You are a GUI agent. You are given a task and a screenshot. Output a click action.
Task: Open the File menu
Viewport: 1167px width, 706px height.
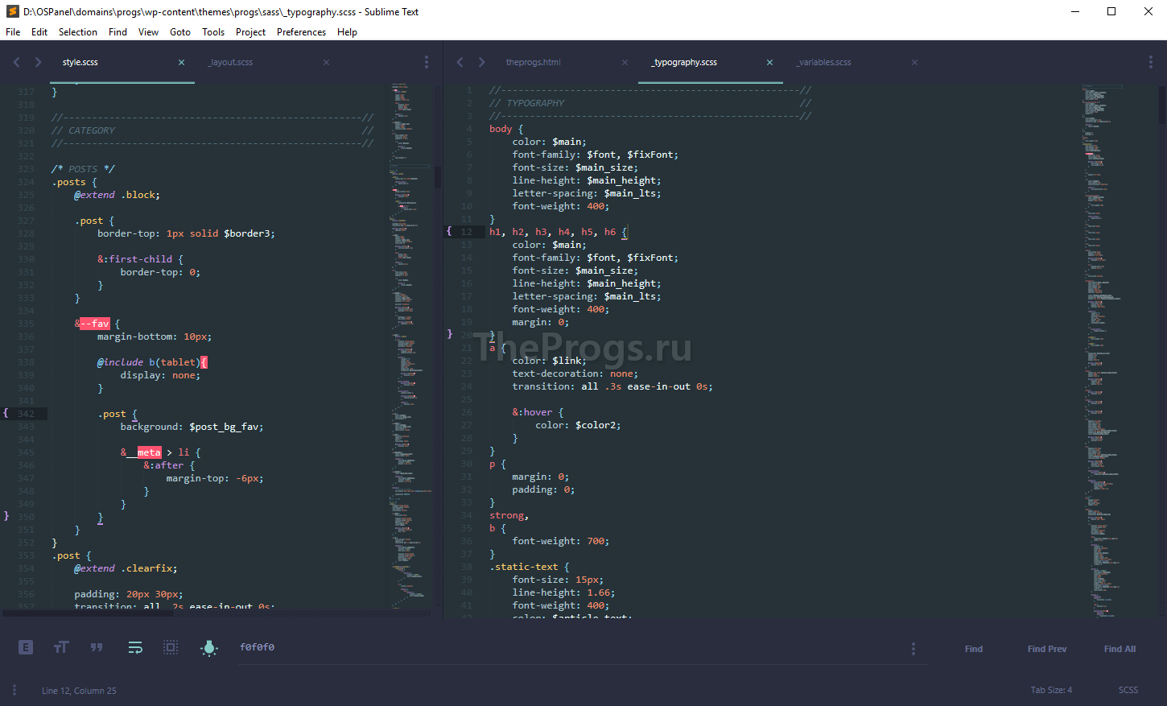(13, 32)
